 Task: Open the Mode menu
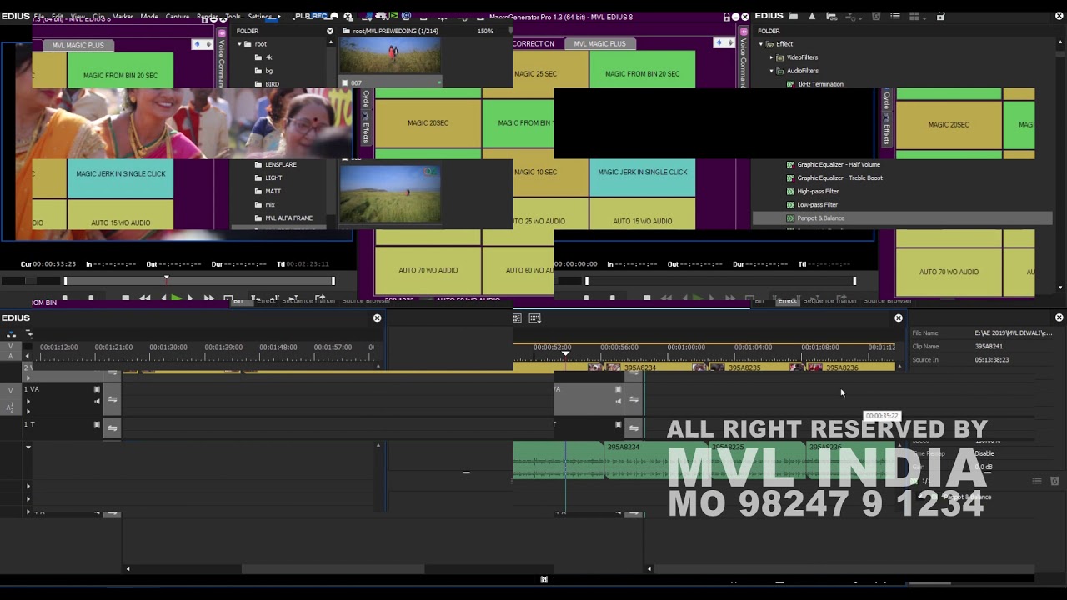click(149, 17)
